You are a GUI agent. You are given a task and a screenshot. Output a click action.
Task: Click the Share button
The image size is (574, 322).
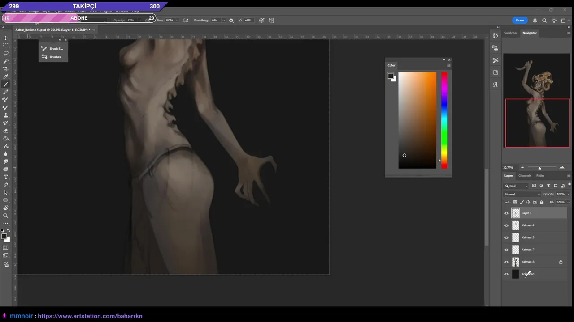pyautogui.click(x=520, y=20)
